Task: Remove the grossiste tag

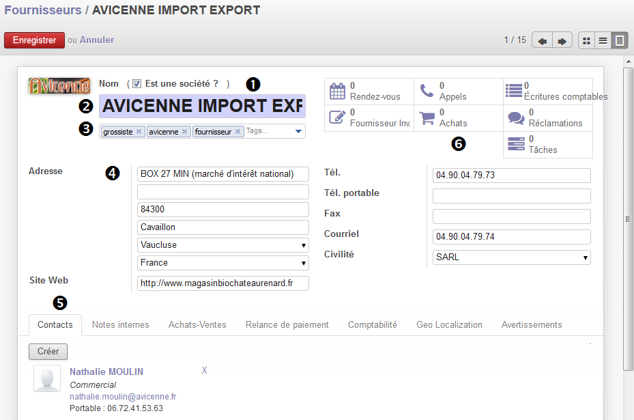Action: 139,132
